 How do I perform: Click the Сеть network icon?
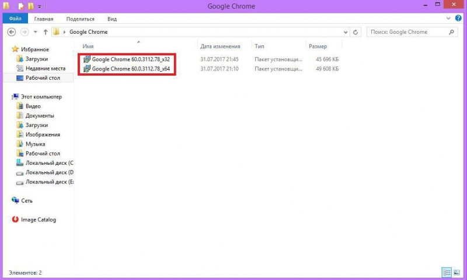point(15,200)
